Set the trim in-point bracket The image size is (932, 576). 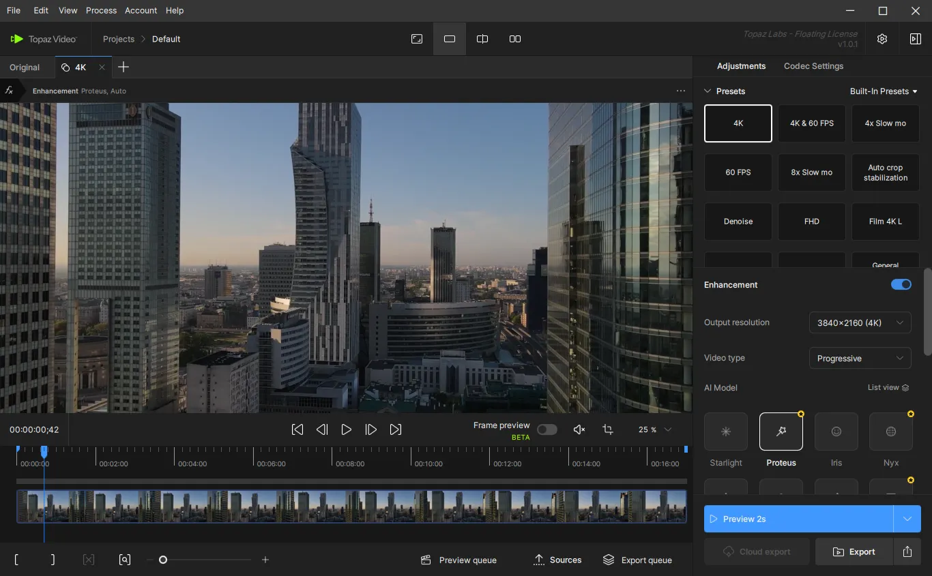pyautogui.click(x=16, y=560)
